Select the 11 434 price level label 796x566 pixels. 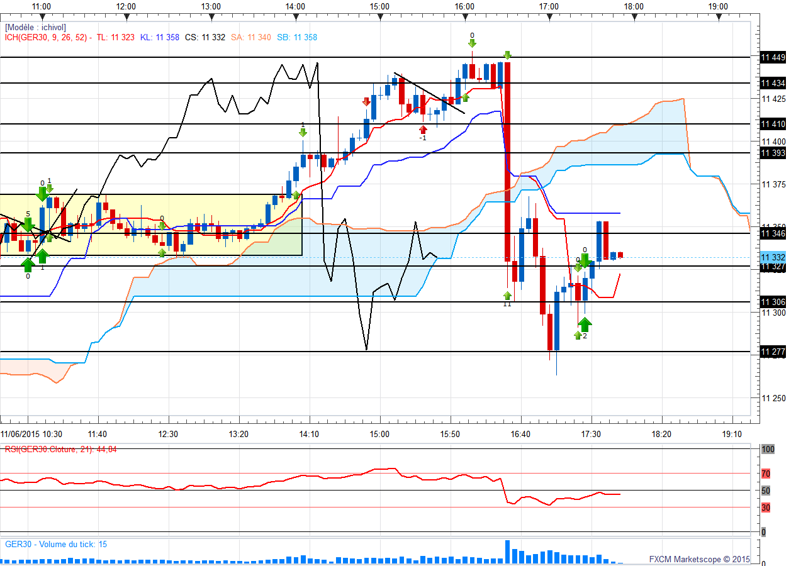(773, 83)
